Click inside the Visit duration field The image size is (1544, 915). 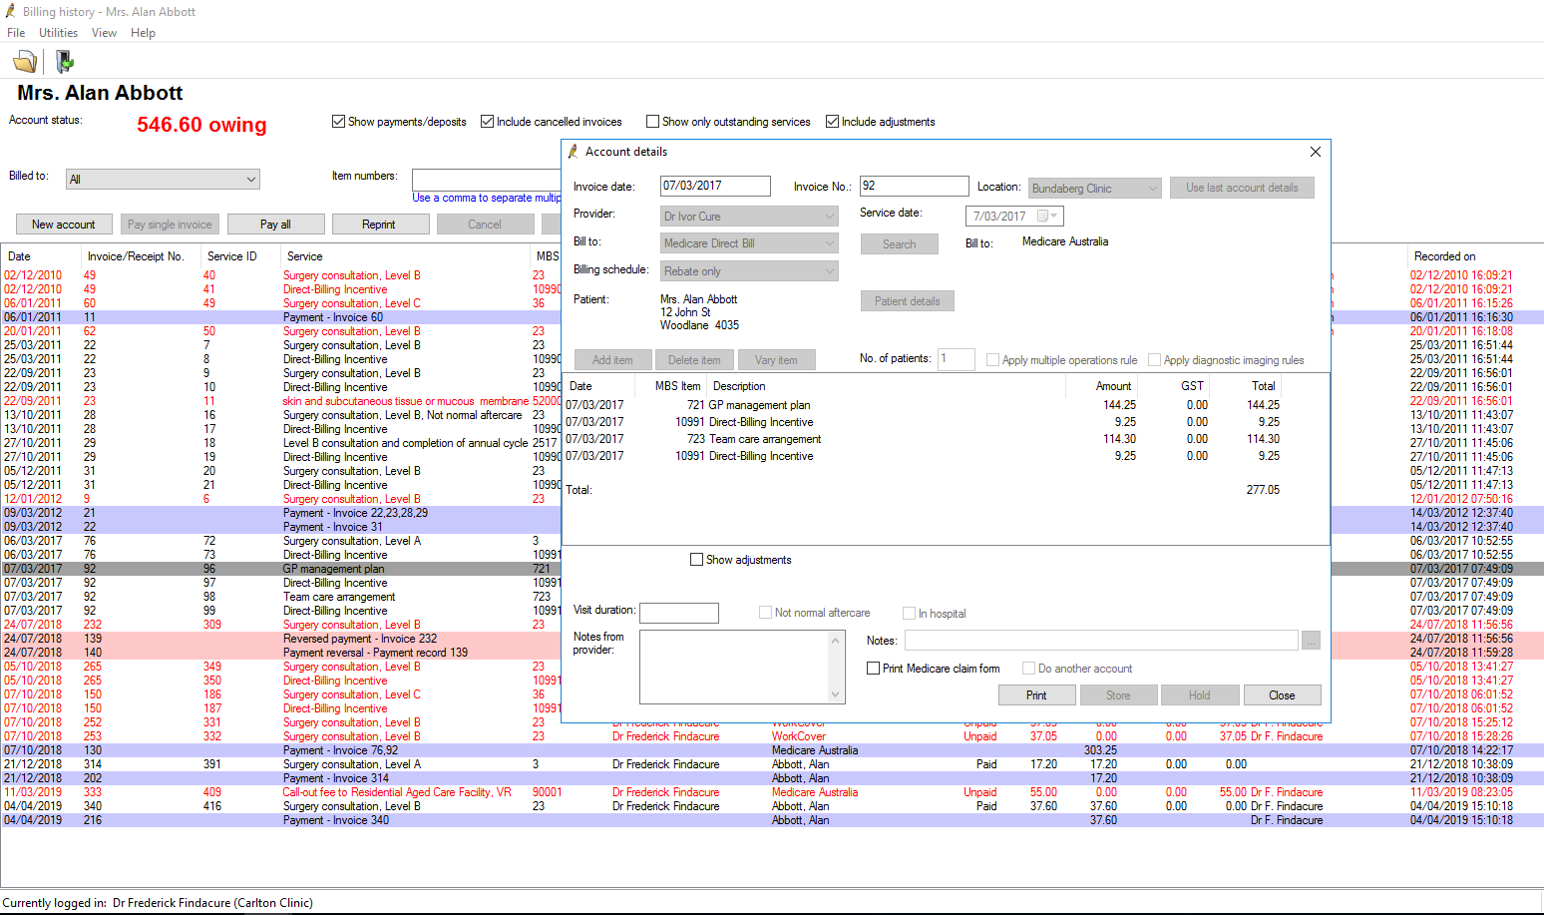(678, 613)
